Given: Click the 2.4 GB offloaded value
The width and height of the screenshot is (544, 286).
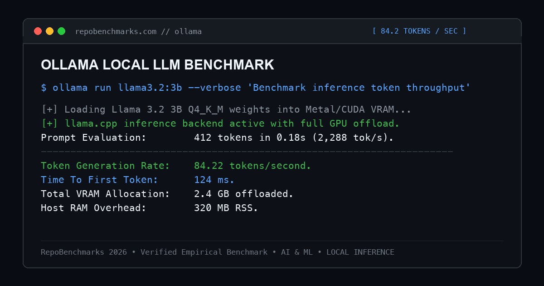Looking at the screenshot, I should point(244,194).
